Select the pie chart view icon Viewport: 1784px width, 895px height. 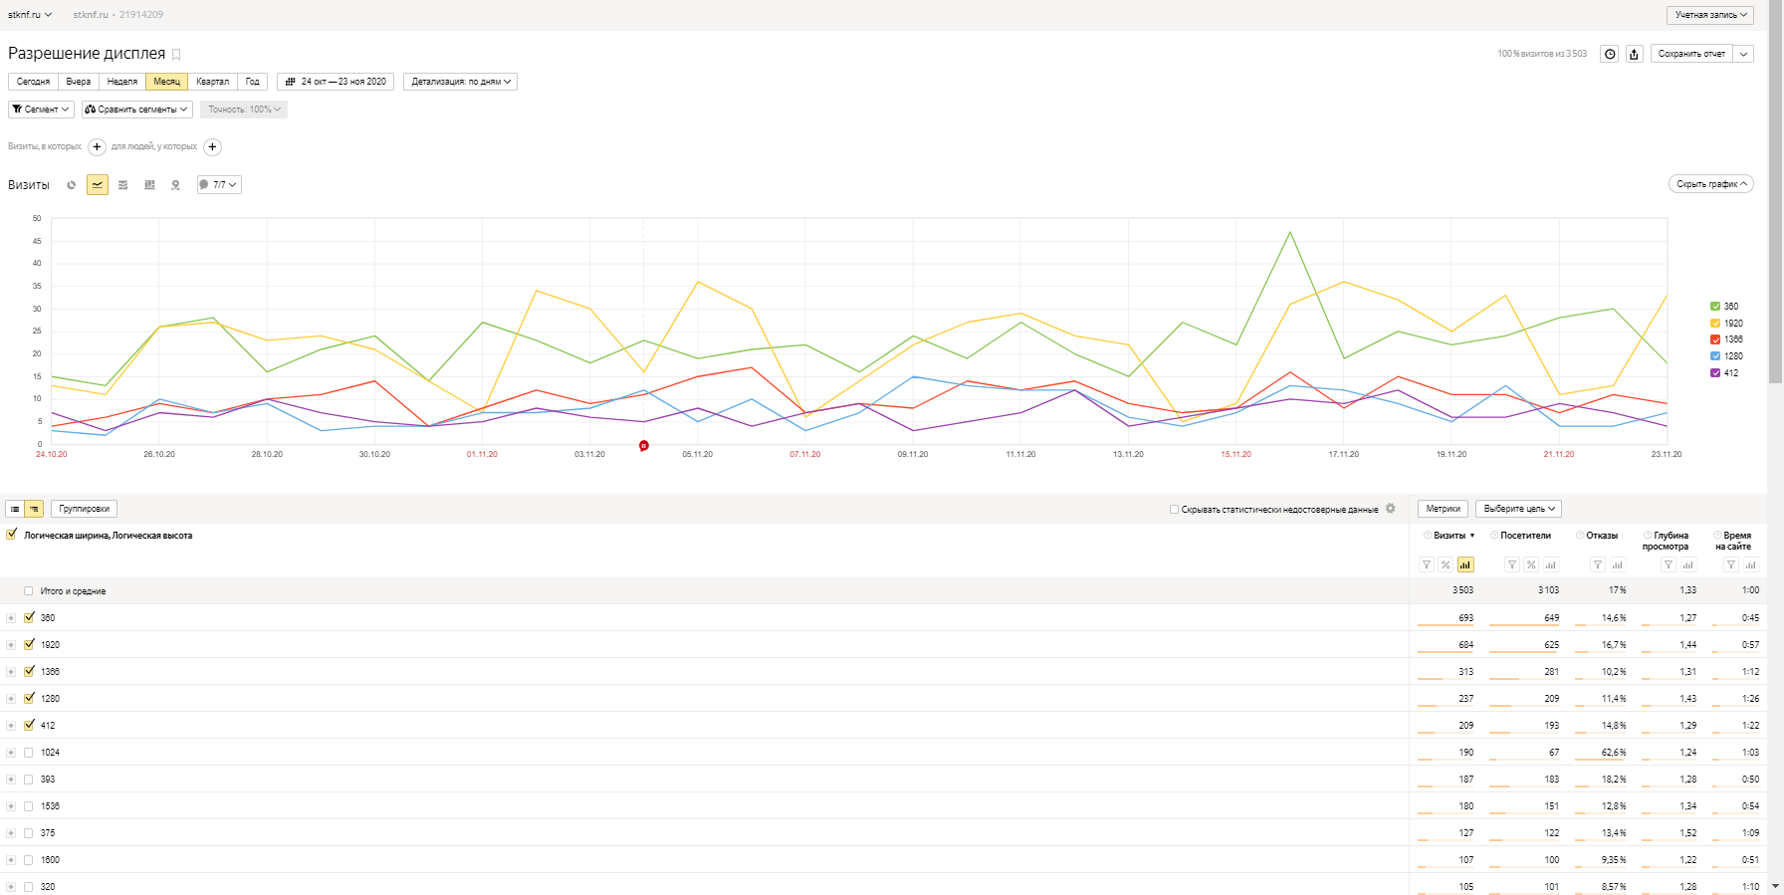point(71,185)
